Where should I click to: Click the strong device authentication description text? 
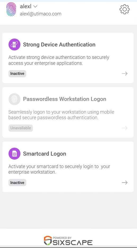click(59, 60)
